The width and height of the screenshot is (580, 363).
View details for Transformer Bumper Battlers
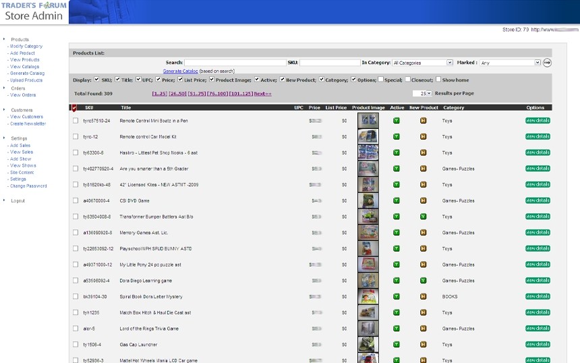(x=538, y=217)
